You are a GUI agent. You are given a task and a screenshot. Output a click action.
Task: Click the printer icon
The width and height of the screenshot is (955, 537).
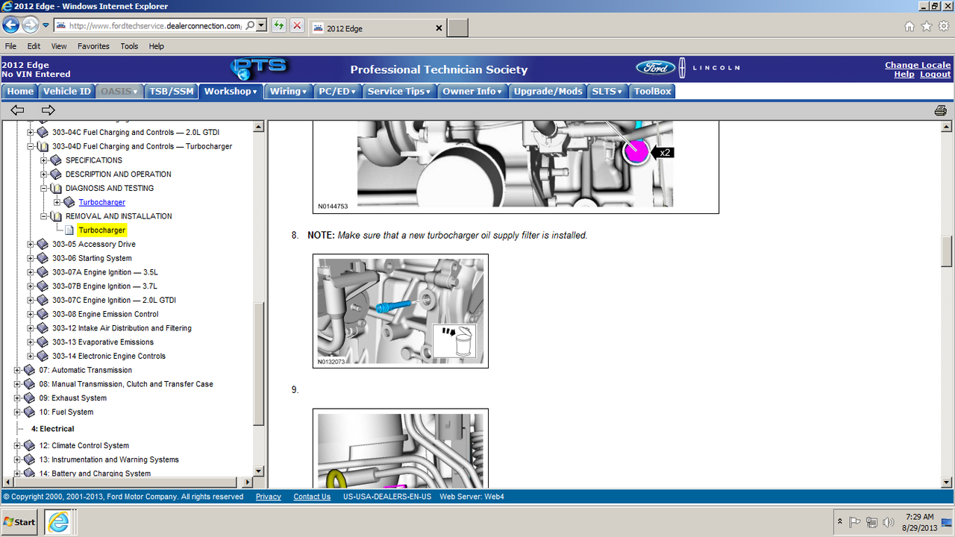(x=941, y=110)
